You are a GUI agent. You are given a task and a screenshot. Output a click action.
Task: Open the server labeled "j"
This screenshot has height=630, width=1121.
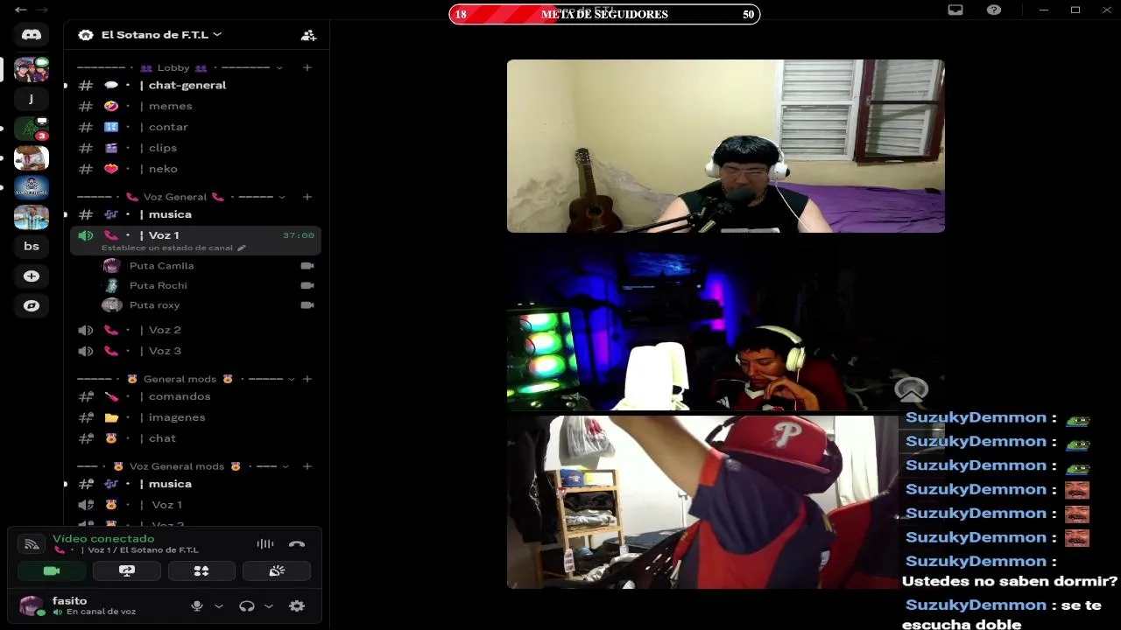(x=32, y=99)
